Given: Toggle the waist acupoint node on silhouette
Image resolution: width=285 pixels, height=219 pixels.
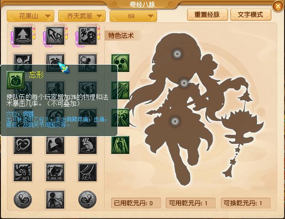Looking at the screenshot, I should coord(175,121).
